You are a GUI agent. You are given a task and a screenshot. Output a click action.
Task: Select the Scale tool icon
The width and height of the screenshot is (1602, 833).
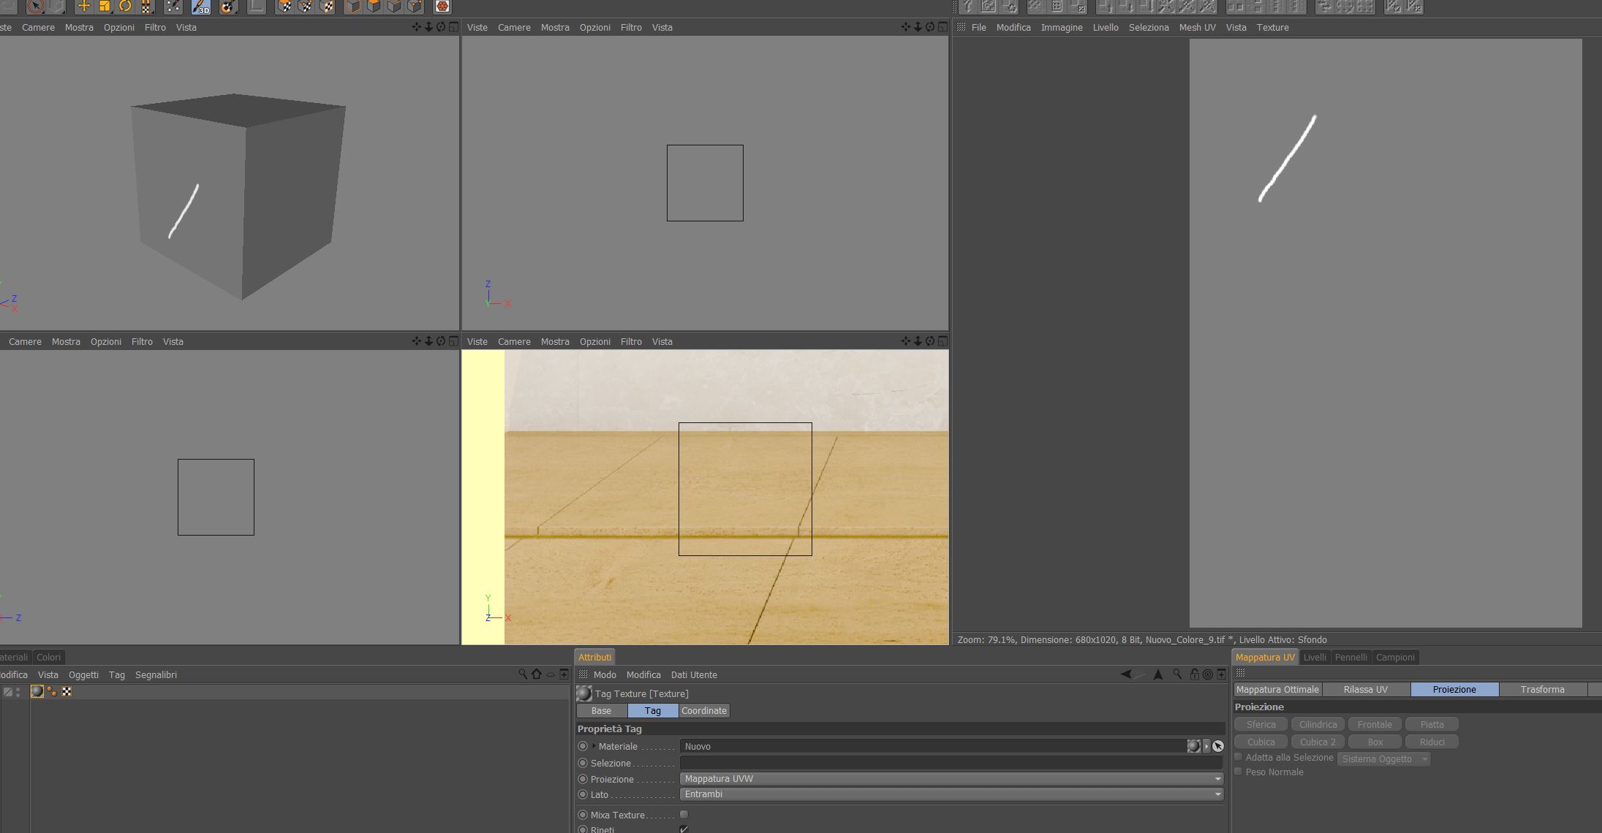(105, 7)
